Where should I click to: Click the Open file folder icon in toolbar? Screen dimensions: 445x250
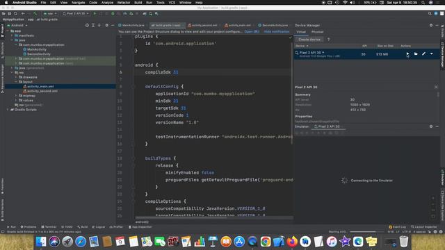pos(3,13)
